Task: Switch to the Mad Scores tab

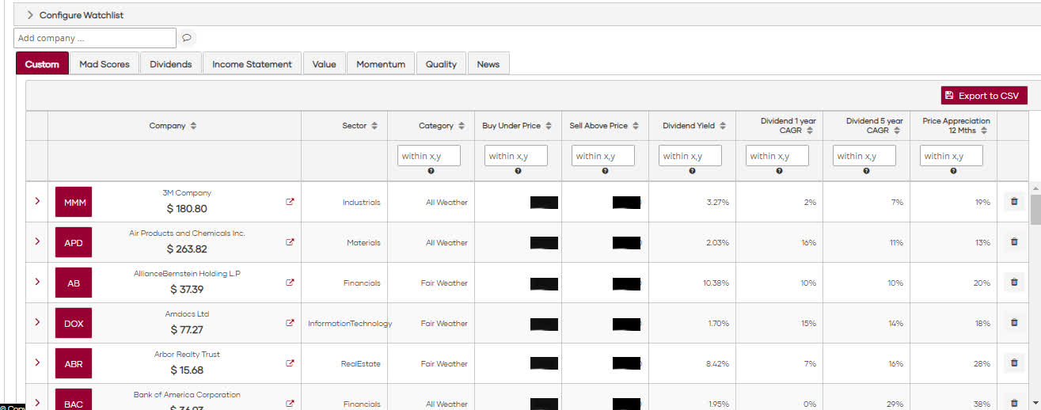Action: click(104, 64)
